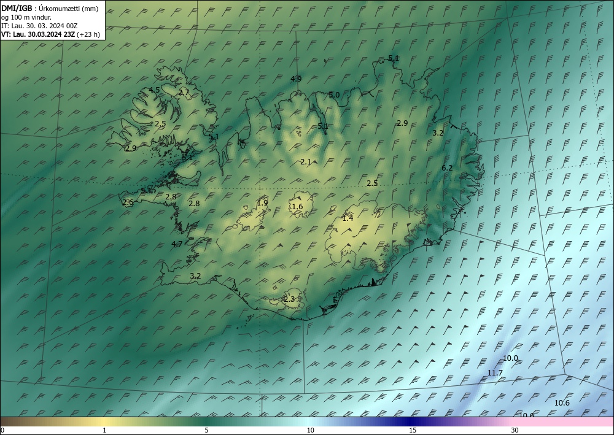Click the 'og 100 m vindur.' subtitle line
The image size is (614, 435).
[x=25, y=17]
